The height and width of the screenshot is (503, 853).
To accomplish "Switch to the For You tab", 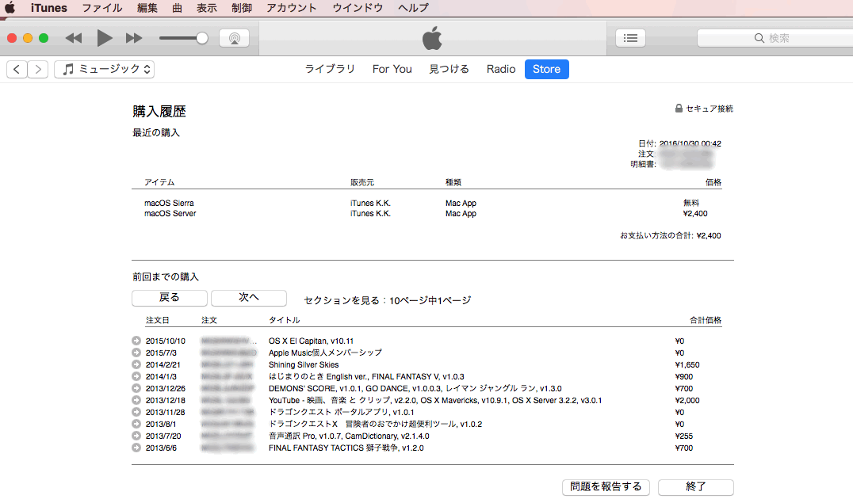I will [x=392, y=69].
